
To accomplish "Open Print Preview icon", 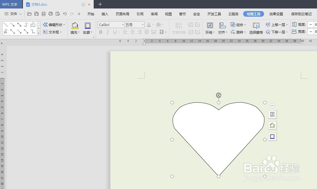I will click(x=58, y=14).
